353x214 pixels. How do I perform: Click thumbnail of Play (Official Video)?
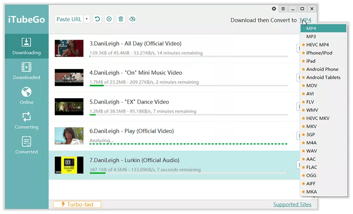pyautogui.click(x=69, y=136)
